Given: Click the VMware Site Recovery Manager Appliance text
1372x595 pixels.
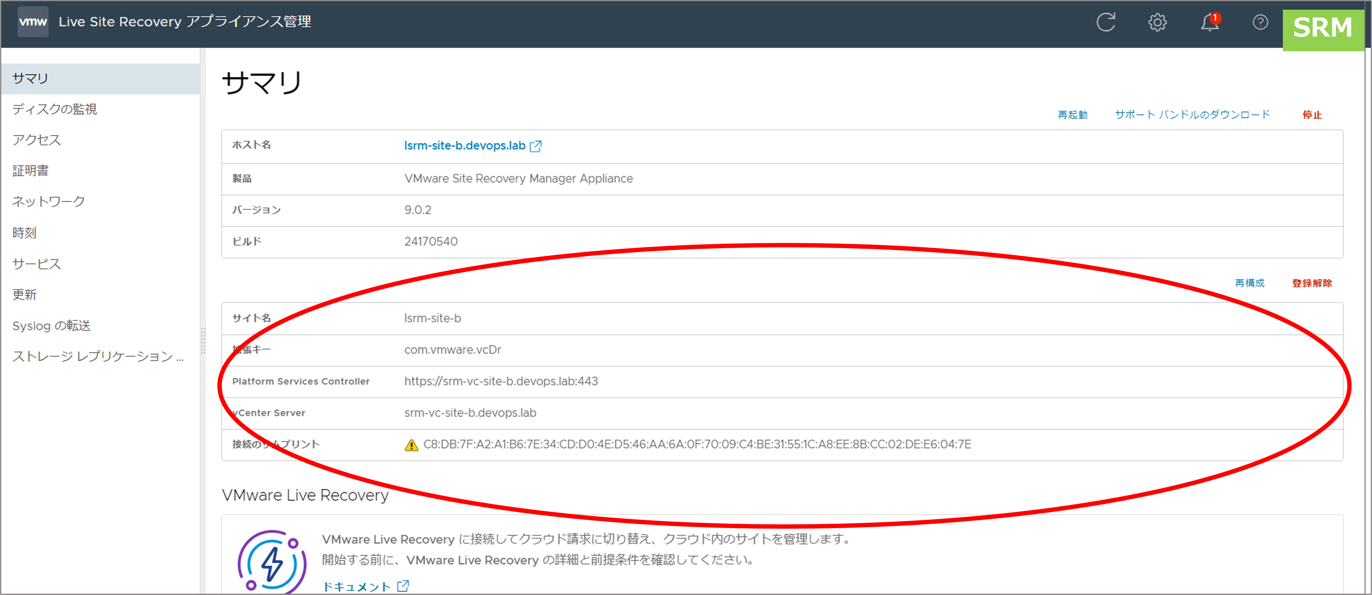Looking at the screenshot, I should [518, 179].
